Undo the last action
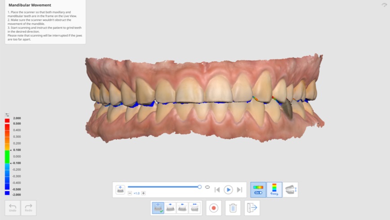Screen dimensions: 390x220 click(x=13, y=208)
